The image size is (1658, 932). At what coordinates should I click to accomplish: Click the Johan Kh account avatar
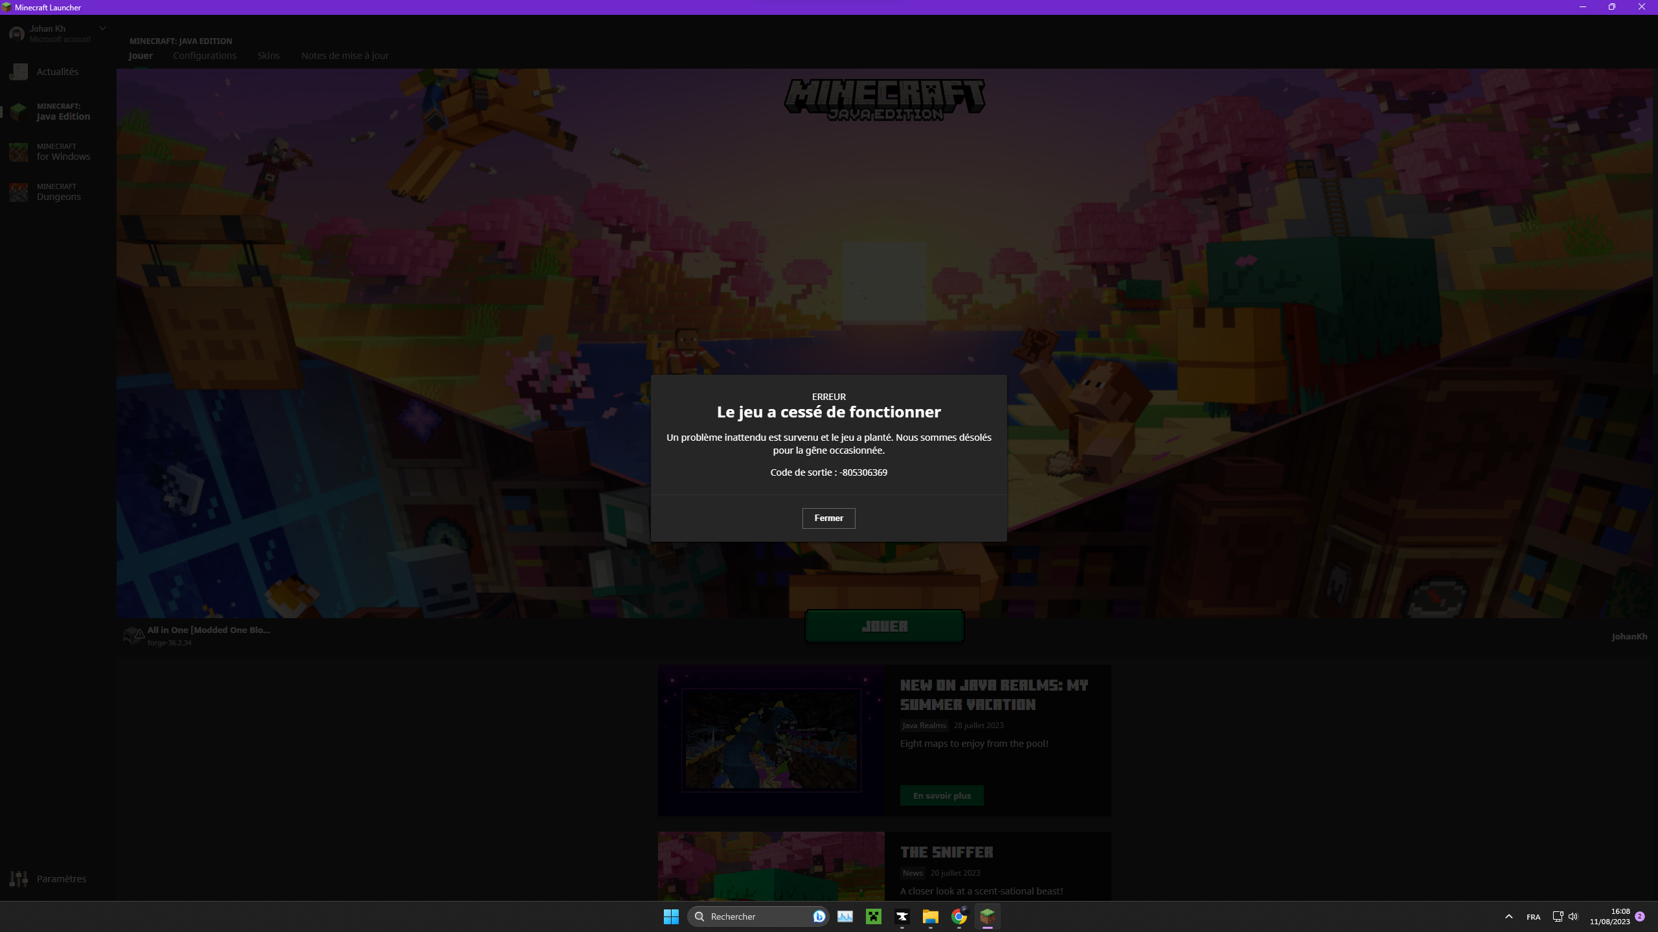(17, 34)
